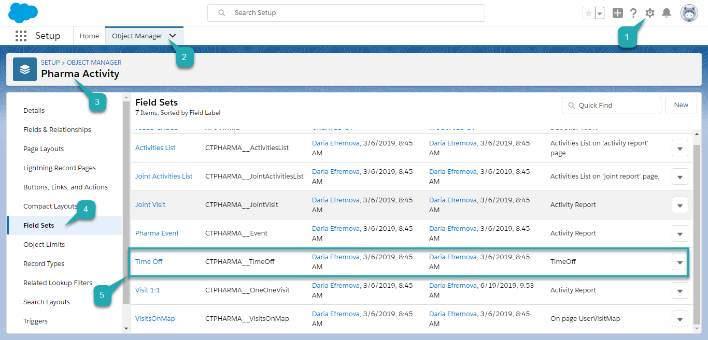
Task: Click the Help question mark icon
Action: [x=633, y=13]
